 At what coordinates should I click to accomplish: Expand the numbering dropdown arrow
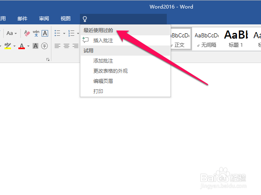click(78, 33)
